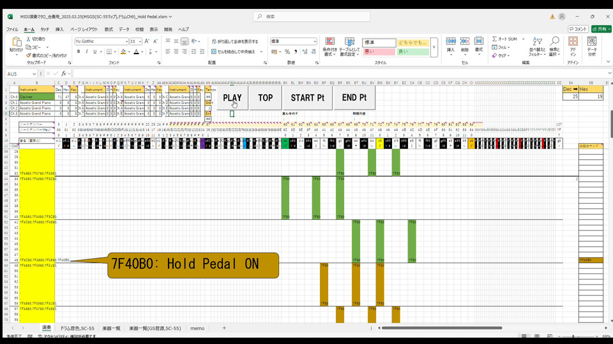Click the 共有 share button
This screenshot has width=613, height=344.
tap(602, 29)
